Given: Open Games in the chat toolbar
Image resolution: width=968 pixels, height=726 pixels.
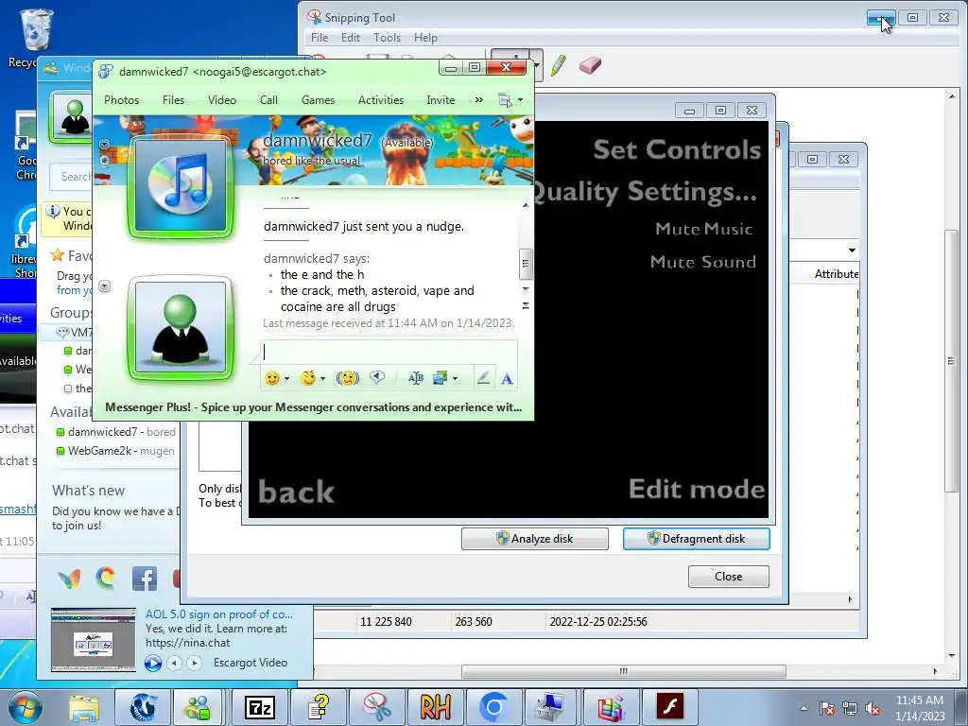Looking at the screenshot, I should tap(318, 100).
